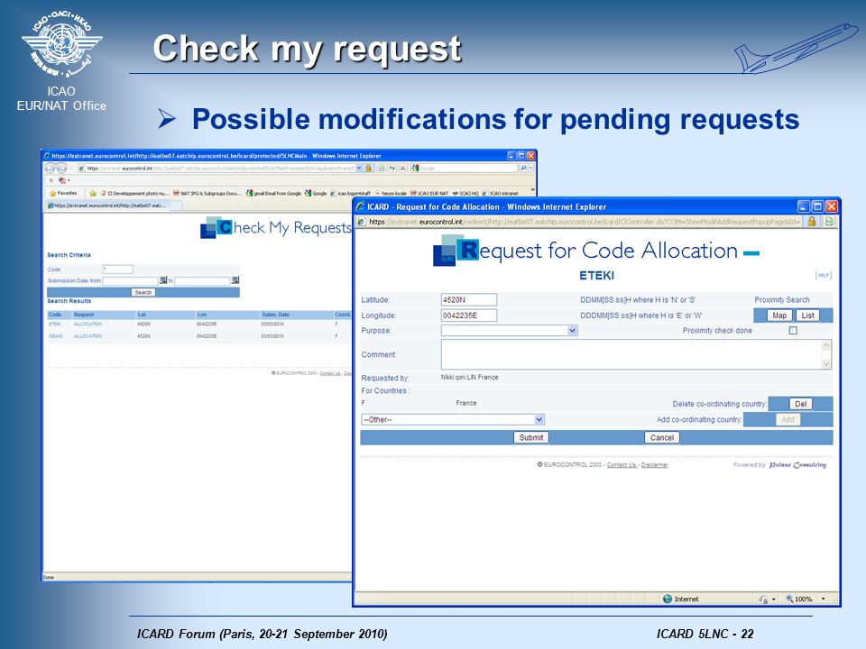Click the padlock icon in the background browser
This screenshot has width=866, height=649.
tap(368, 168)
